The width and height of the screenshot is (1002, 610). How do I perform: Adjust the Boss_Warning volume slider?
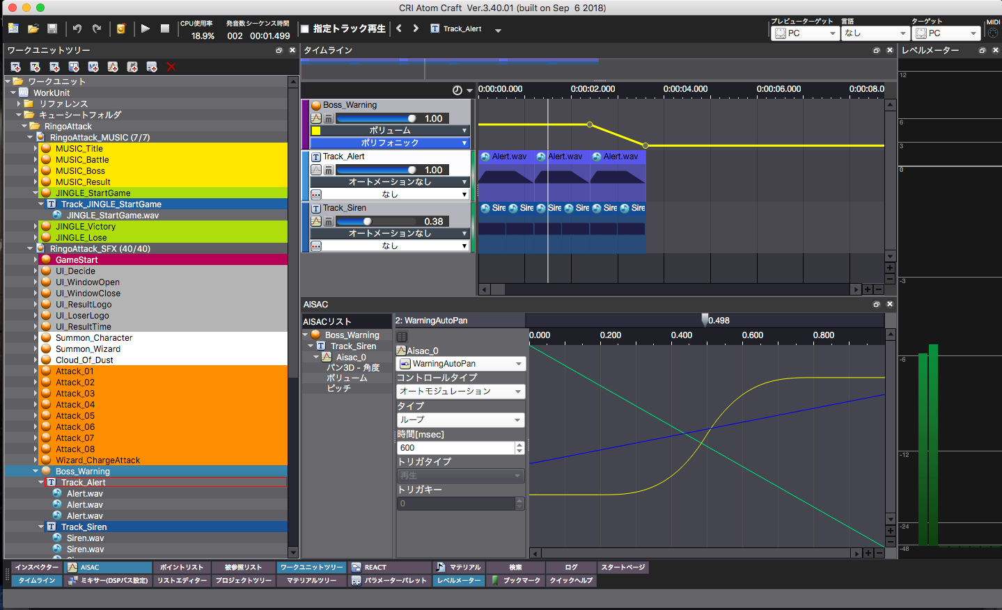[x=376, y=118]
